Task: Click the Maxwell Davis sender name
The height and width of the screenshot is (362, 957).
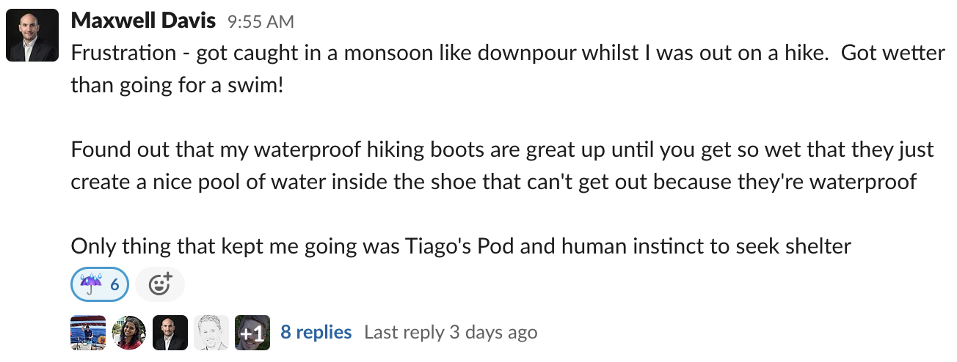Action: point(143,21)
